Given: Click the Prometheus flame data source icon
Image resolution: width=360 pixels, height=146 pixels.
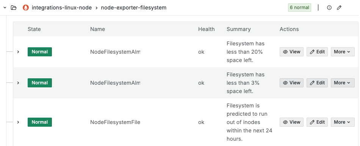Looking at the screenshot, I should tap(26, 8).
